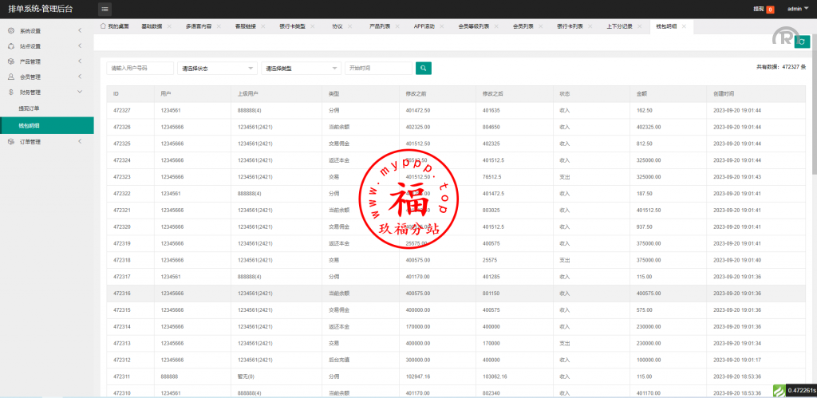Close the 钱包明细 tab

(x=685, y=26)
